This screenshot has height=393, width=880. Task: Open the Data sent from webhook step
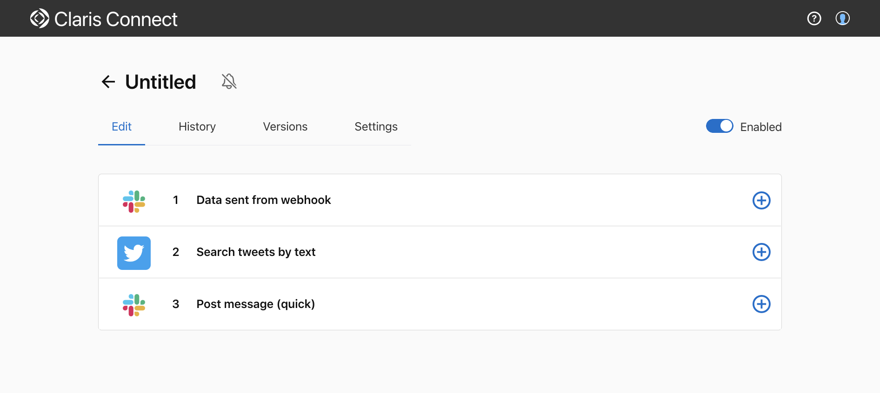click(263, 200)
